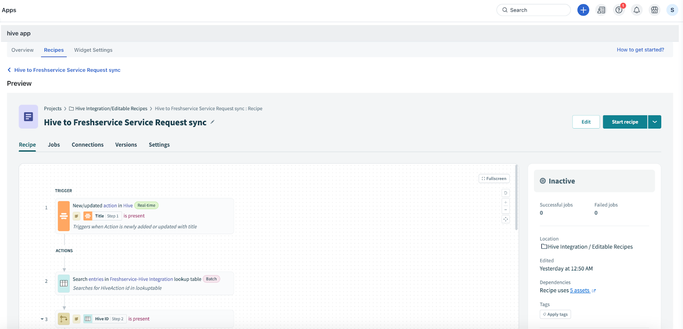This screenshot has width=683, height=329.
Task: Click the folder icon in breadcrumb
Action: pos(71,109)
